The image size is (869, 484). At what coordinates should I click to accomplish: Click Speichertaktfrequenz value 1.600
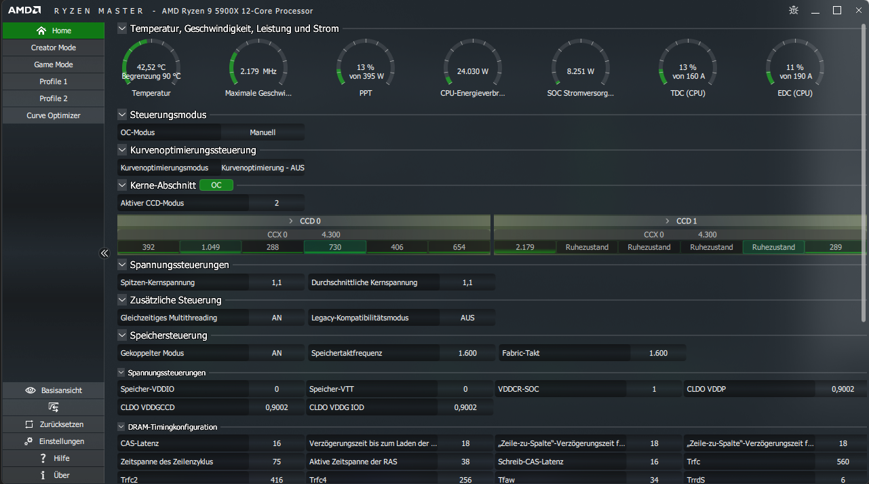(467, 353)
